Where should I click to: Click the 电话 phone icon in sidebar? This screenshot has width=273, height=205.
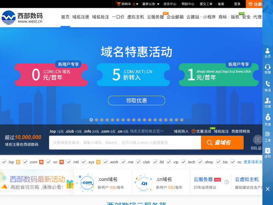(268, 84)
